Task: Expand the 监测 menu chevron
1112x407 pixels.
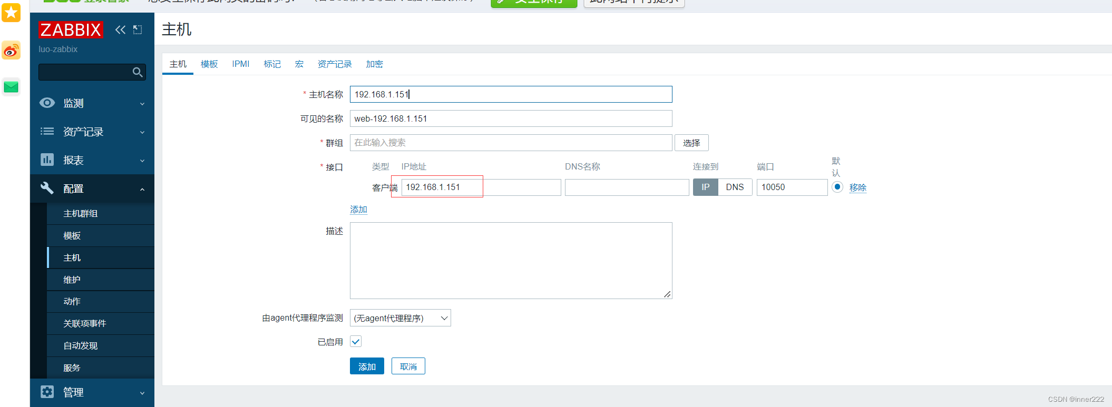Action: pyautogui.click(x=142, y=104)
